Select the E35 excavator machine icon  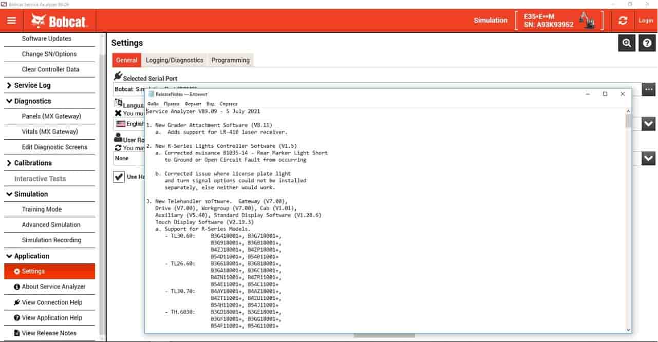587,20
